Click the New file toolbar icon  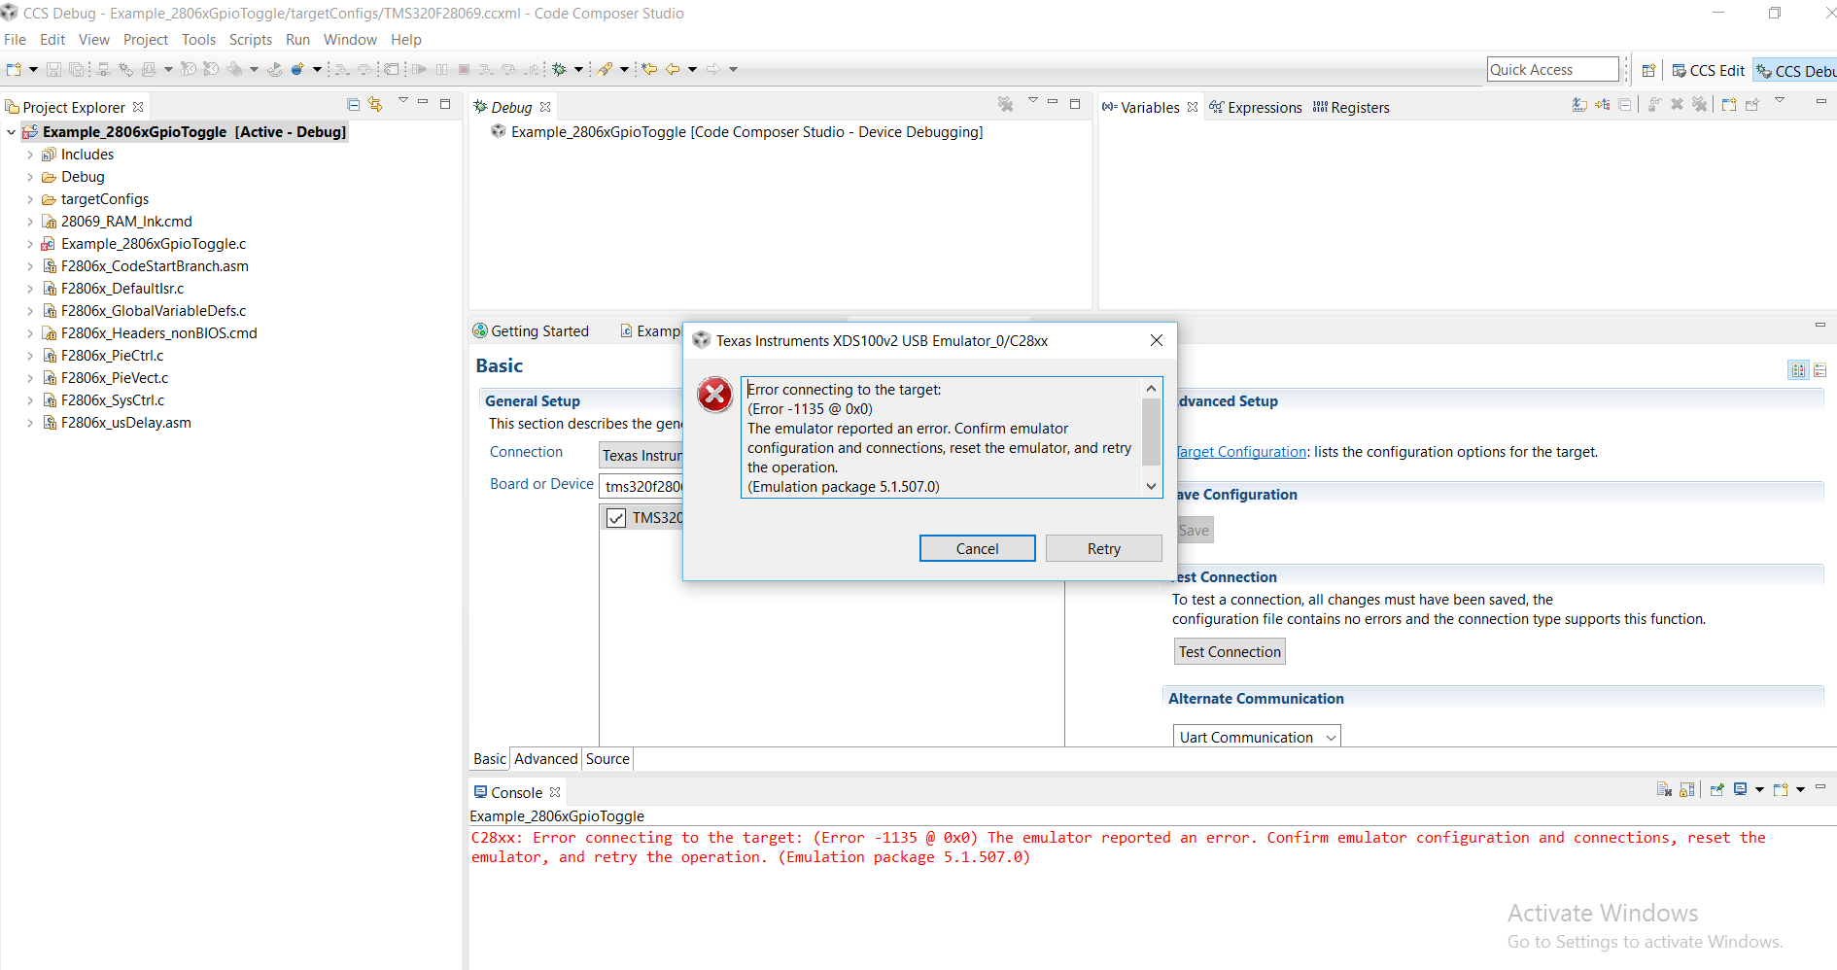click(x=14, y=69)
